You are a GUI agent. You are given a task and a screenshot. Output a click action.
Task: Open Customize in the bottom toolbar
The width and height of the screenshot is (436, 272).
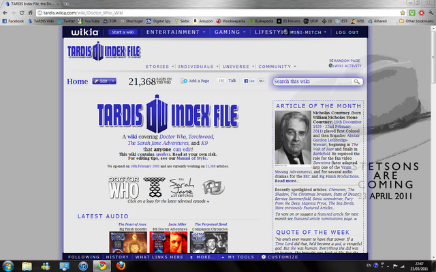click(x=280, y=257)
